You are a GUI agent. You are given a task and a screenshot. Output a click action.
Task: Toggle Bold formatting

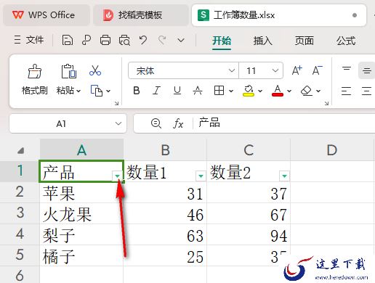pos(137,91)
